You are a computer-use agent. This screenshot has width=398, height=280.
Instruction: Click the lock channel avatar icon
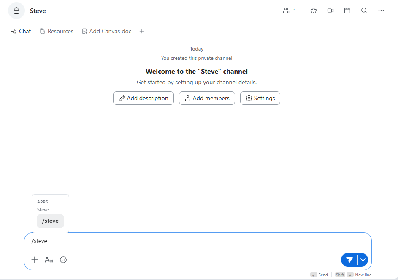(x=16, y=11)
